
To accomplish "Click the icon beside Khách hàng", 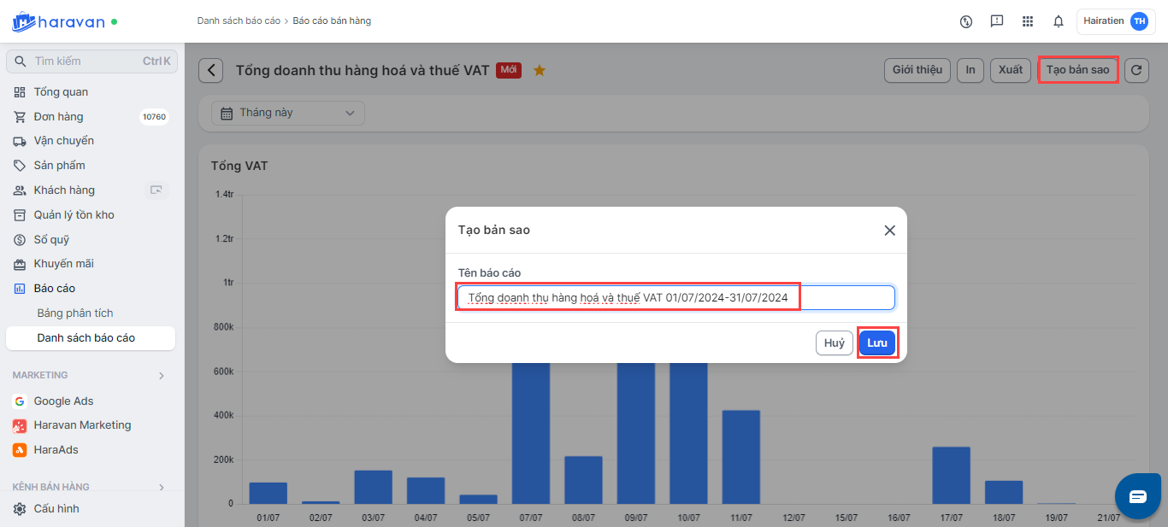I will [156, 190].
